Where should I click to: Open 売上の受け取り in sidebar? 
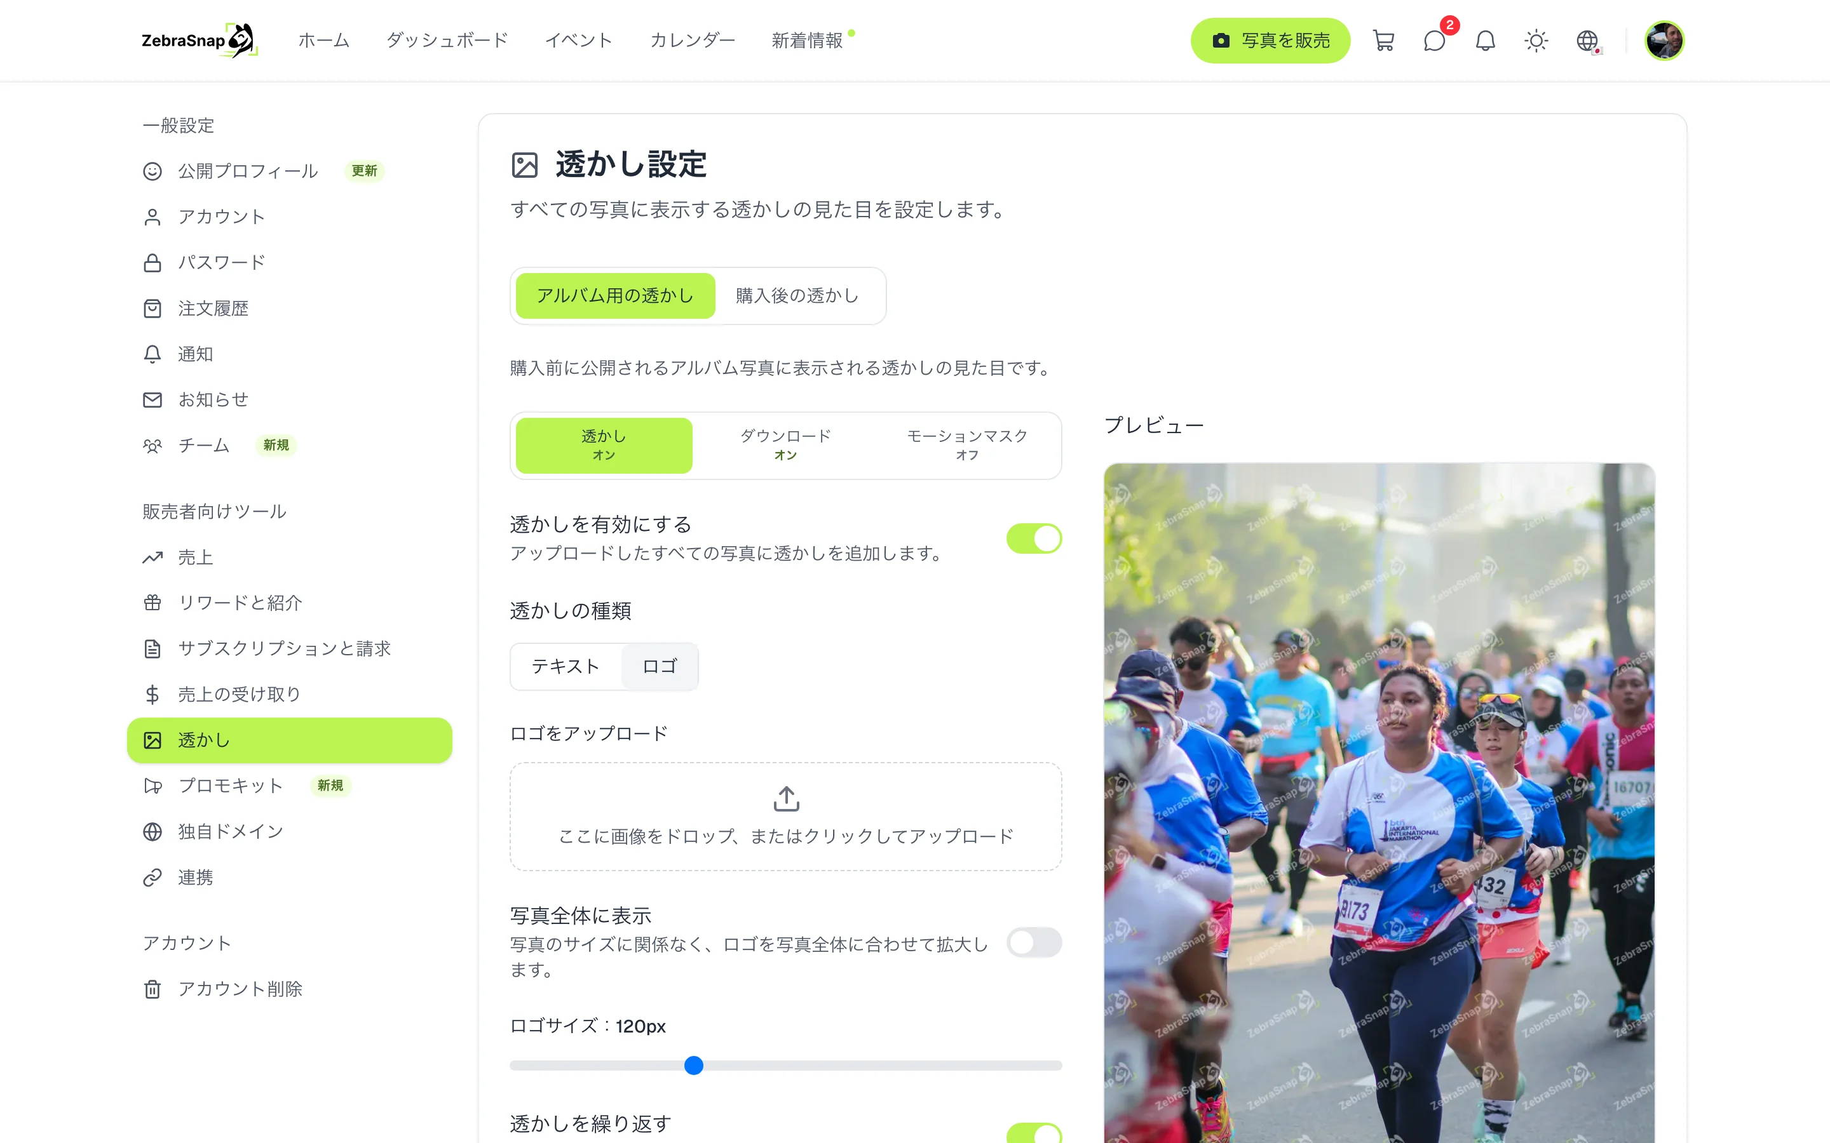[290, 694]
